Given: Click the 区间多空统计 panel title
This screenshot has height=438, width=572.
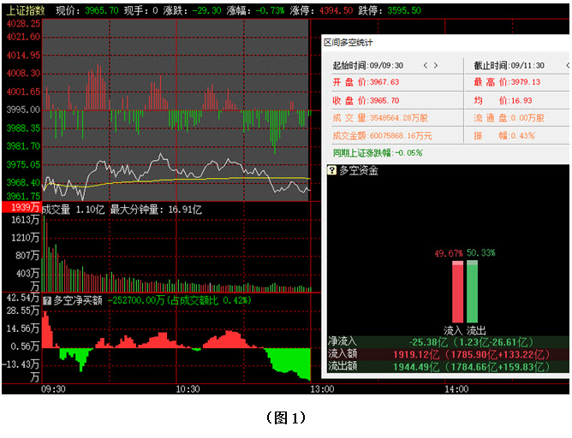Looking at the screenshot, I should click(x=348, y=42).
